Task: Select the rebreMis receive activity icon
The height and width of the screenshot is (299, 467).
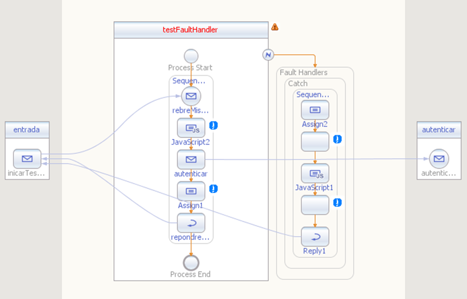Action: (x=191, y=96)
